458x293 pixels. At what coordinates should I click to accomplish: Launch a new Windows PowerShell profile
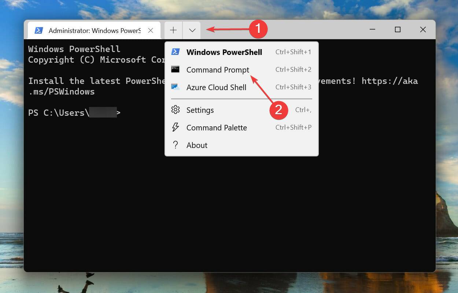[x=224, y=52]
